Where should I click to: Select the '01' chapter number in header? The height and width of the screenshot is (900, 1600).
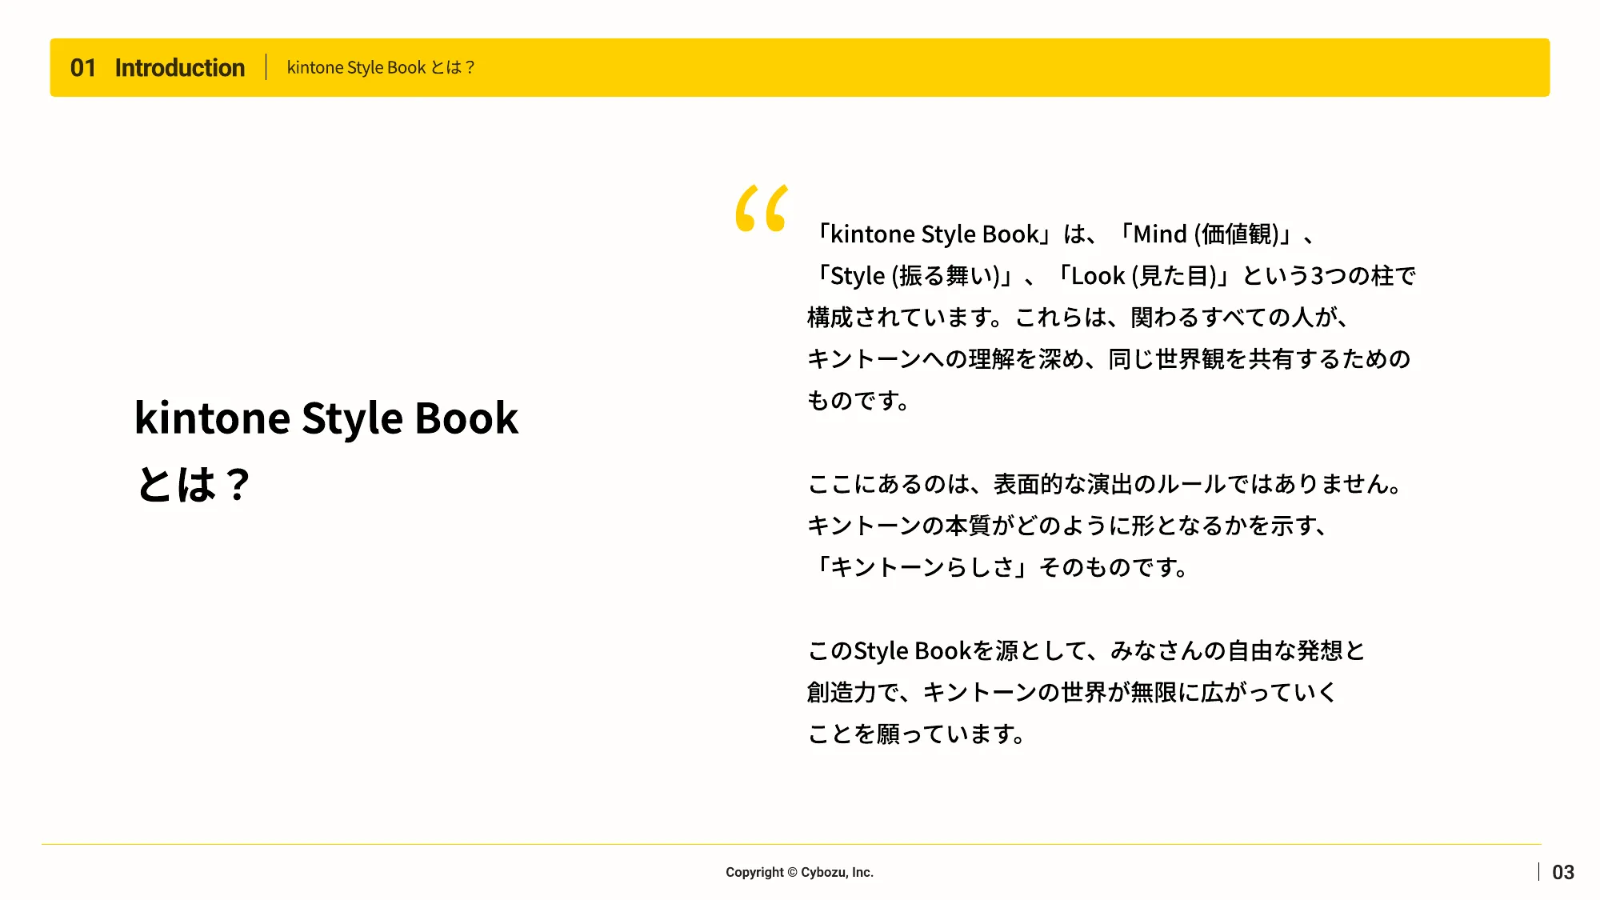(81, 68)
